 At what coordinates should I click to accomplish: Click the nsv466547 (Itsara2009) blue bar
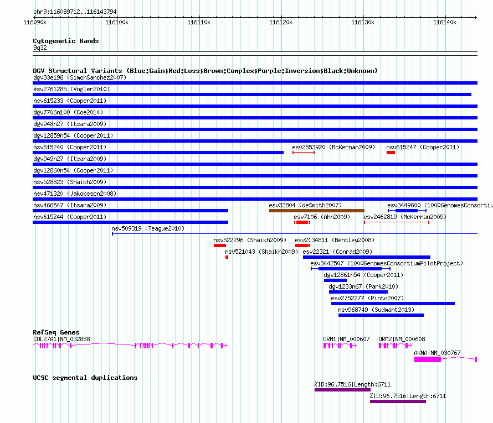131,211
